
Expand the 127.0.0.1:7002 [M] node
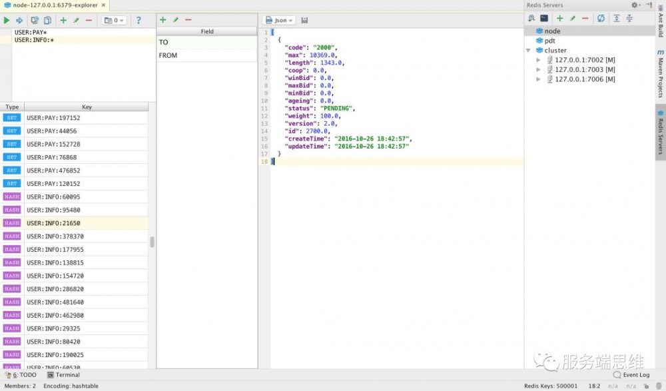pos(539,59)
